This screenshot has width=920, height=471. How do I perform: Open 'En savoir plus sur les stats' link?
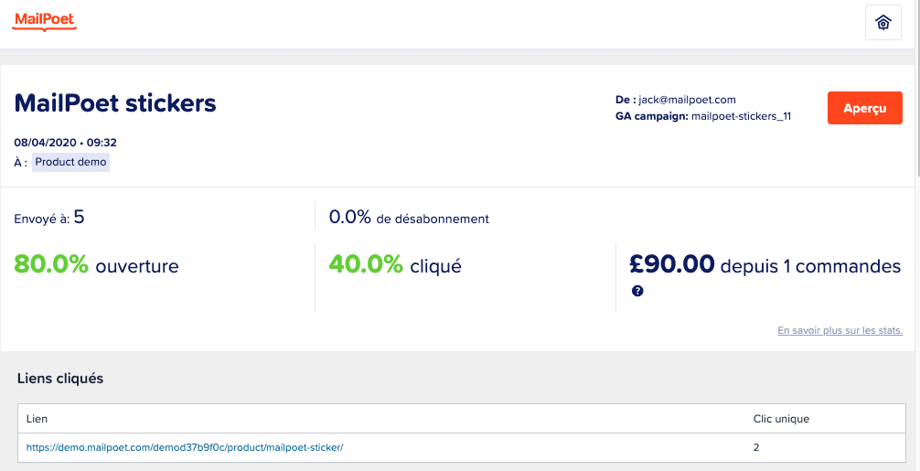(x=840, y=330)
